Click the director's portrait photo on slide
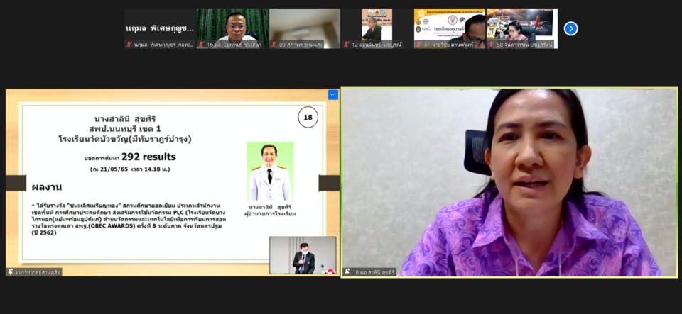This screenshot has width=682, height=314. [270, 172]
